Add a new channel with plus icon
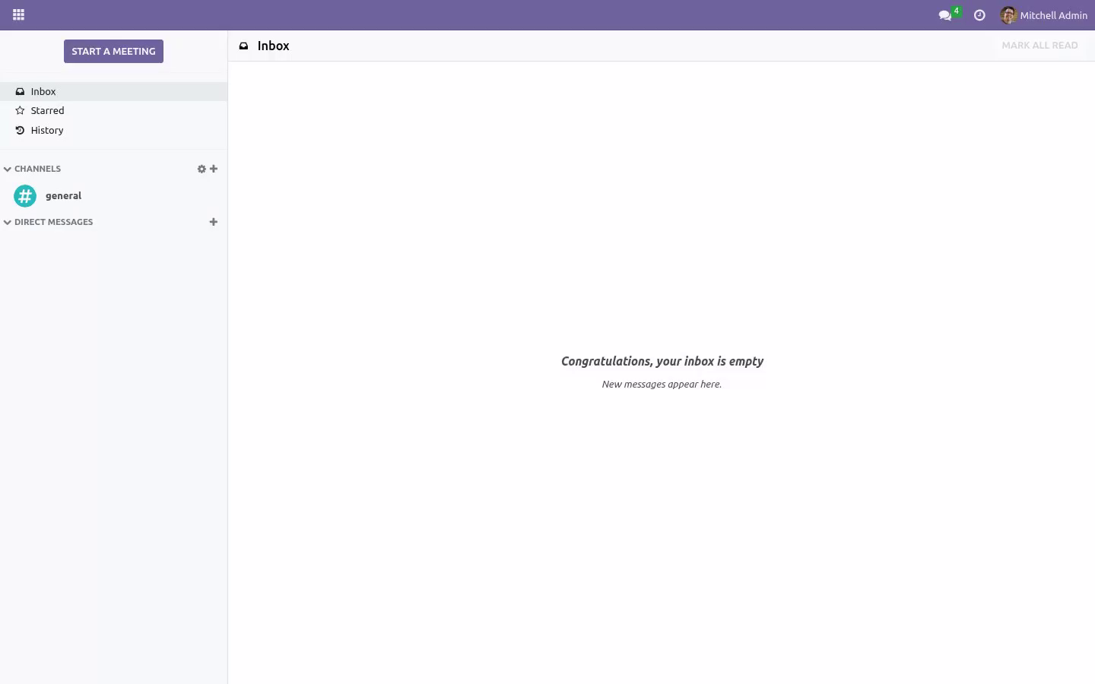This screenshot has height=684, width=1095. click(214, 169)
